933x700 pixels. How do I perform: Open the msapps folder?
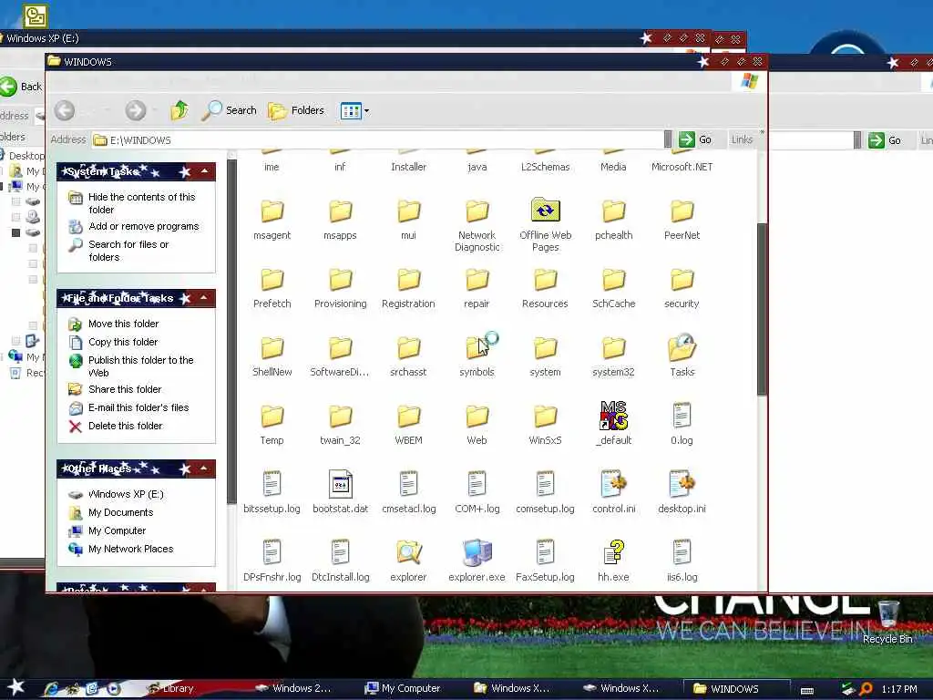(x=341, y=219)
